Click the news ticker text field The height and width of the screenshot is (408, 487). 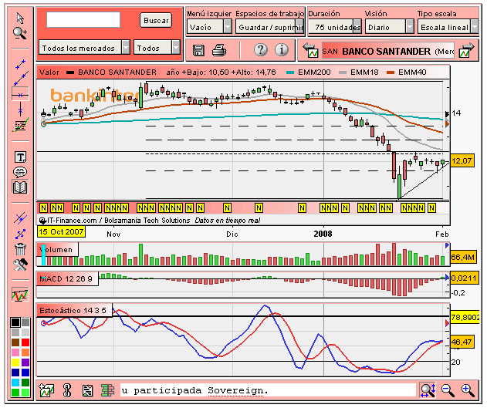coord(268,390)
